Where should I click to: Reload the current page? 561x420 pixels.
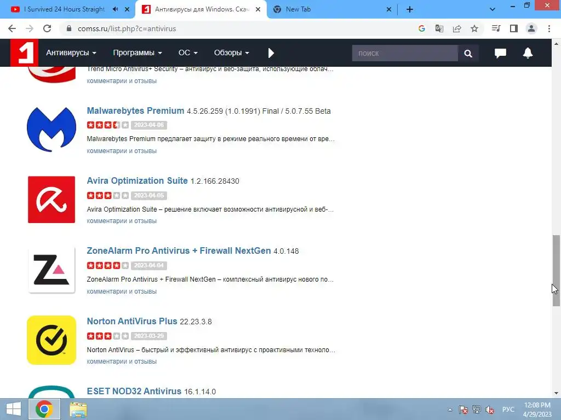pos(47,28)
